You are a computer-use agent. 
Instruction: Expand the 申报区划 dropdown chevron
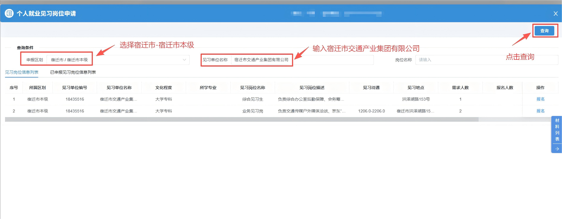click(184, 60)
